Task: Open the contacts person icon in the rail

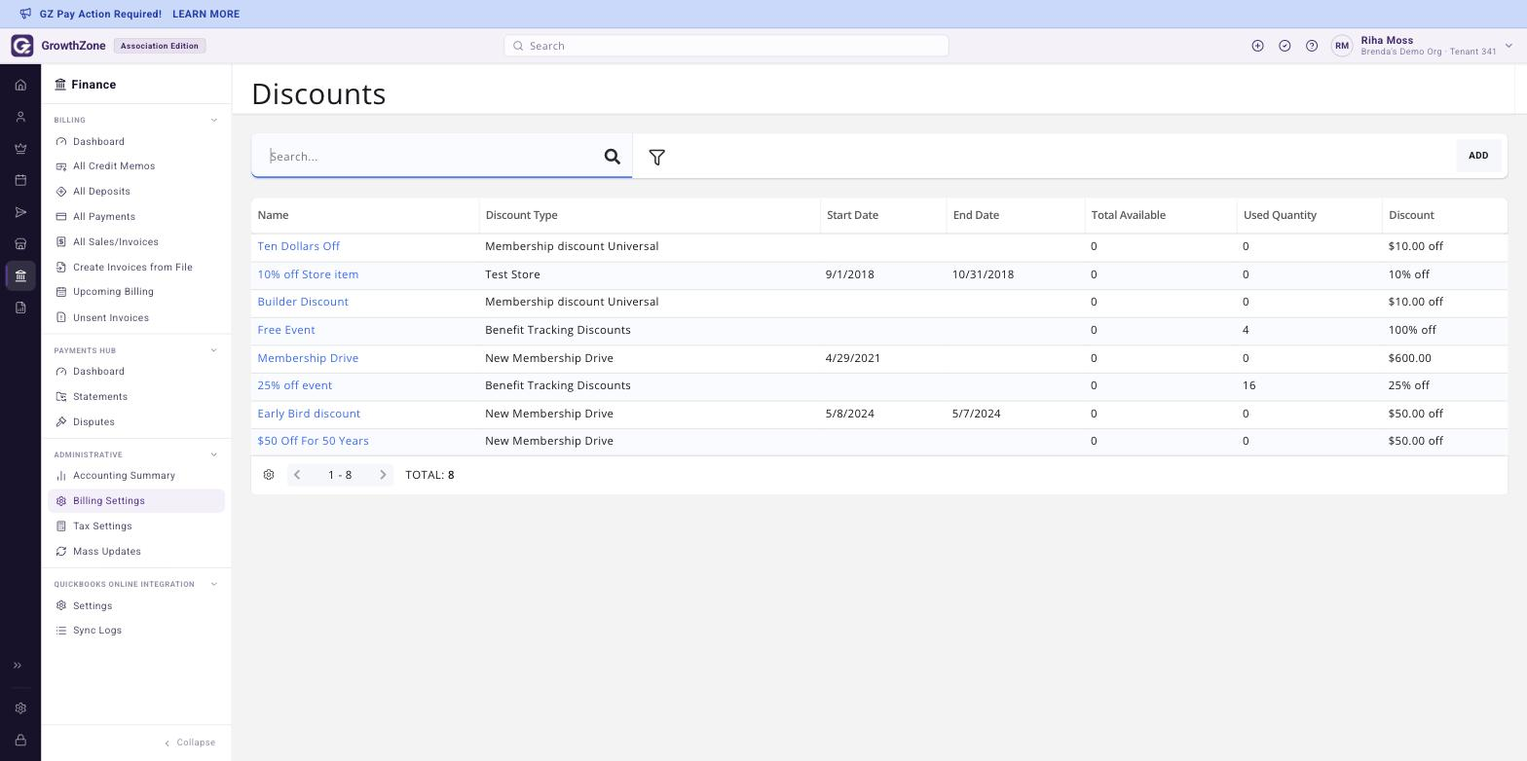Action: pyautogui.click(x=20, y=117)
